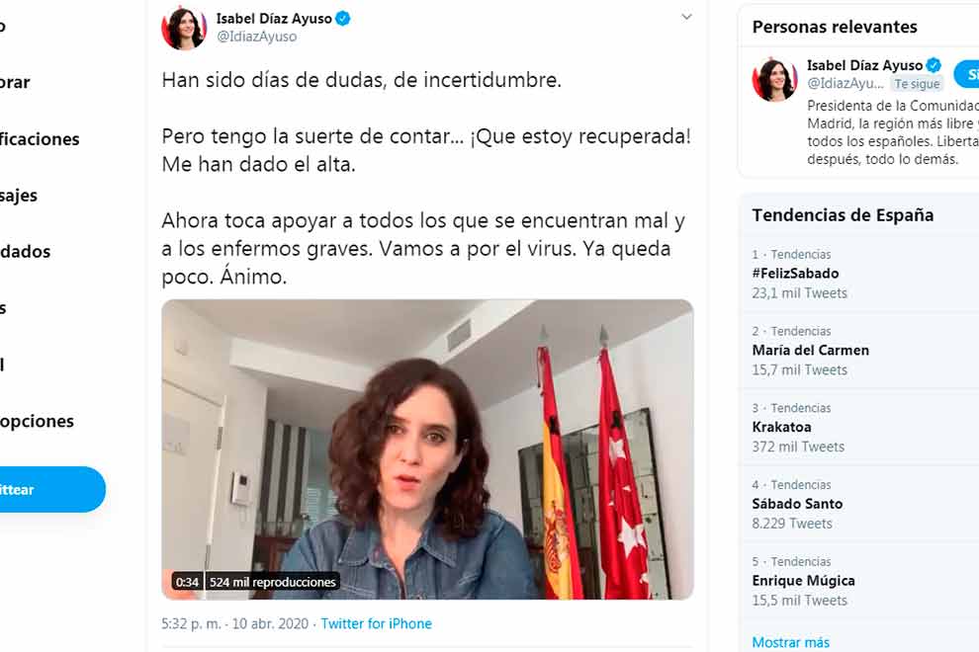This screenshot has width=979, height=652.
Task: Open the @IdiazAyuso handle in tweet header
Action: pos(256,37)
